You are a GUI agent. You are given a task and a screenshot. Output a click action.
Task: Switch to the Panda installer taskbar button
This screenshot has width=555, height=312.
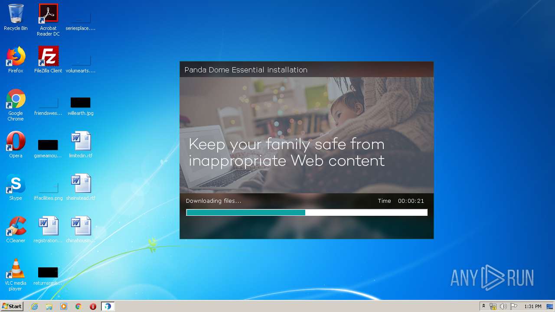pyautogui.click(x=108, y=306)
